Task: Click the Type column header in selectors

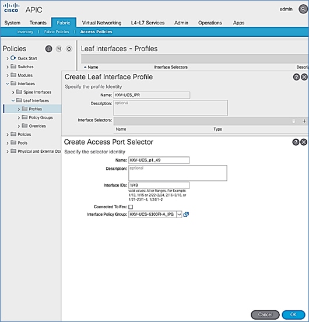Action: coord(217,129)
